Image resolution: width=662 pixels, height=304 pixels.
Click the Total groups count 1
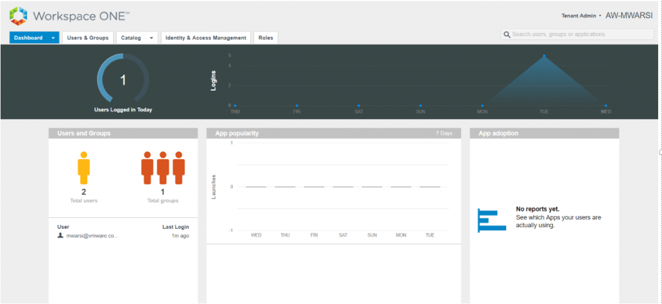point(162,191)
